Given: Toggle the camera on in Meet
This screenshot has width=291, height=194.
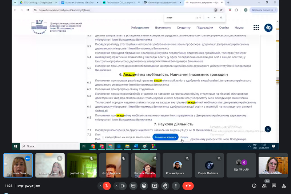Looking at the screenshot, I should pos(123,186).
